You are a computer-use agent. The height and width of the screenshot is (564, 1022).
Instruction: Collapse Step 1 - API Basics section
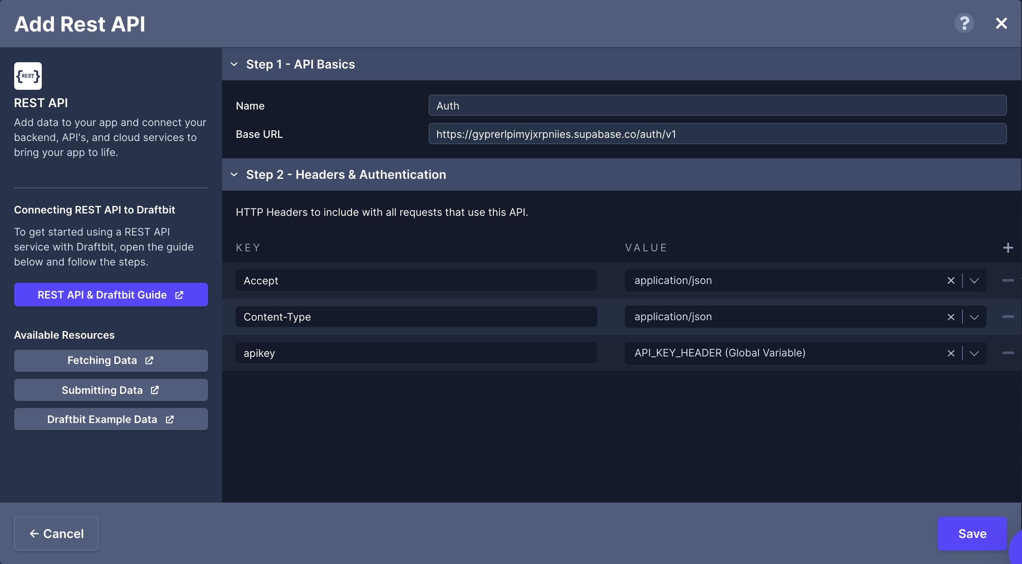coord(234,64)
